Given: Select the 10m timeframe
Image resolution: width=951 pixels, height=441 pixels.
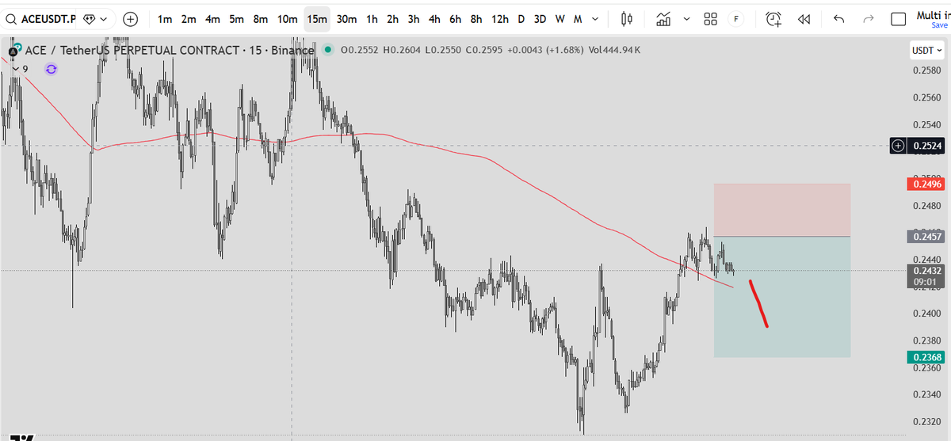Looking at the screenshot, I should tap(287, 18).
